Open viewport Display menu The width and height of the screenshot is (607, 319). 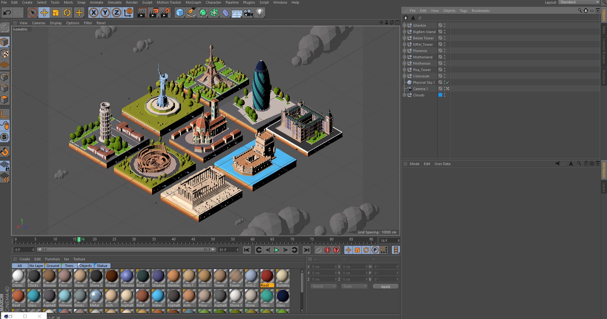click(x=56, y=23)
